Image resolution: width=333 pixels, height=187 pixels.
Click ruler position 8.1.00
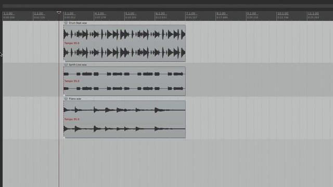221,14
